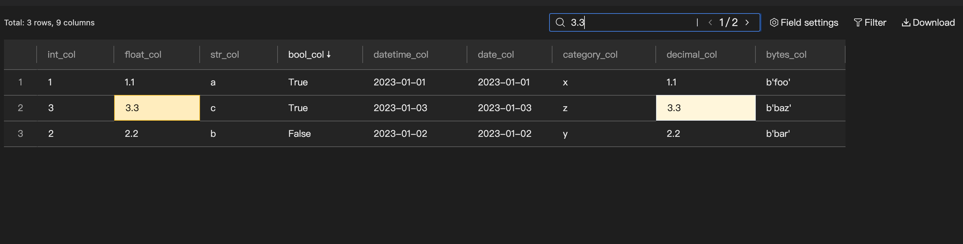This screenshot has width=963, height=244.
Task: Open the Filter options
Action: (x=870, y=22)
